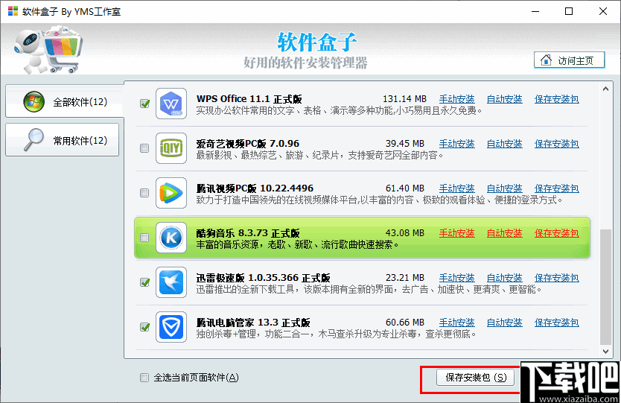The image size is (621, 403).
Task: Click the 61.40 MB size value
Action: pos(405,188)
